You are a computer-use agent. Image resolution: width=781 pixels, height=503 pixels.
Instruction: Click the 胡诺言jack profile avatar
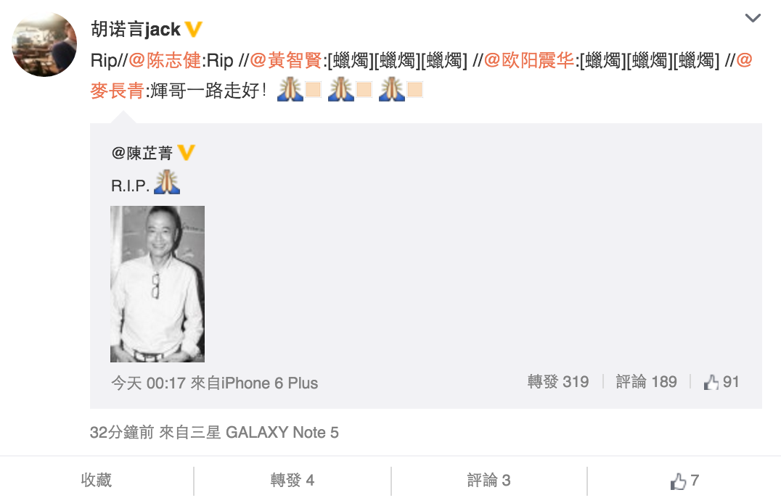44,44
